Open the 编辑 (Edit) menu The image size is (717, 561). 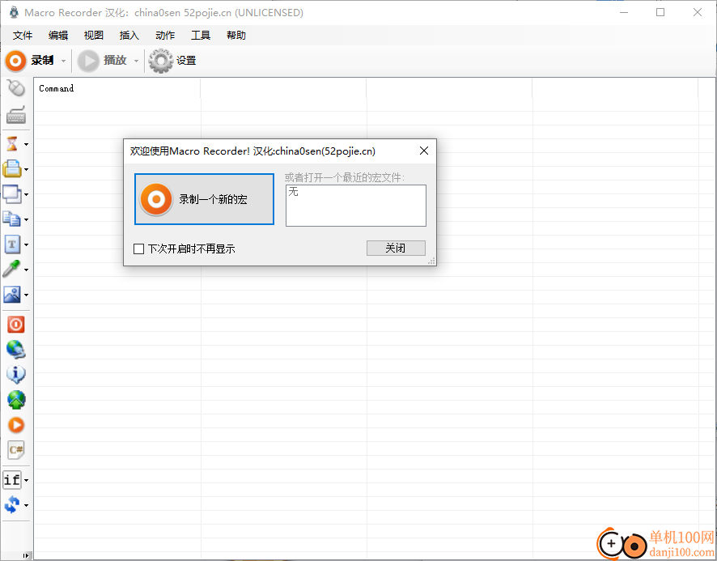58,36
